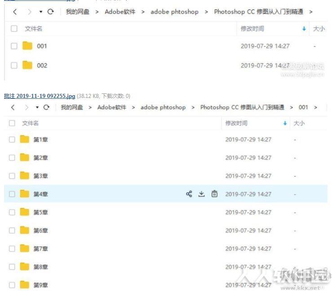This screenshot has width=332, height=291.
Task: Check the box for folder 001
Action: pos(14,46)
